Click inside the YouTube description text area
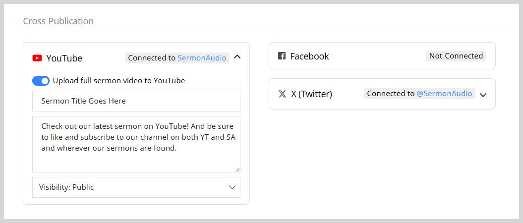The height and width of the screenshot is (223, 523). click(x=136, y=144)
